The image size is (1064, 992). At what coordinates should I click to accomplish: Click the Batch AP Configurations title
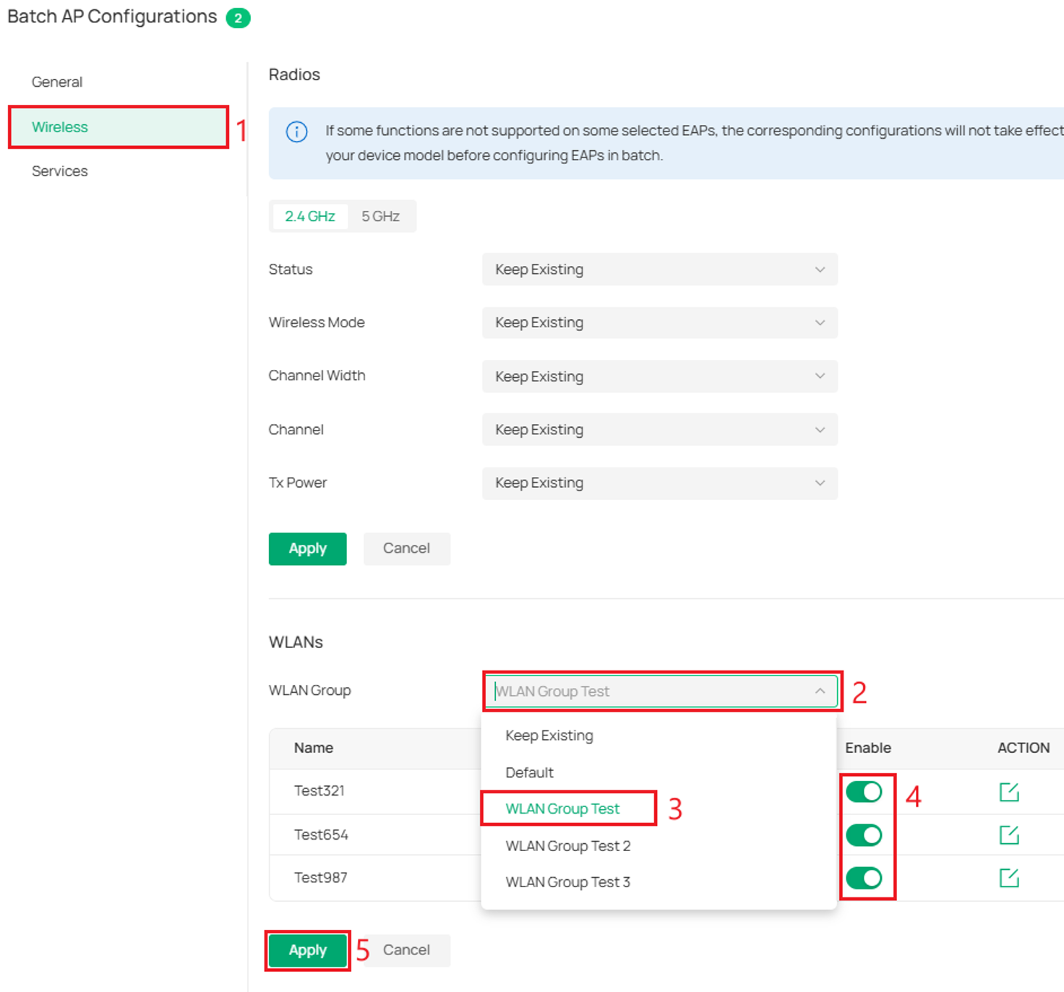112,17
